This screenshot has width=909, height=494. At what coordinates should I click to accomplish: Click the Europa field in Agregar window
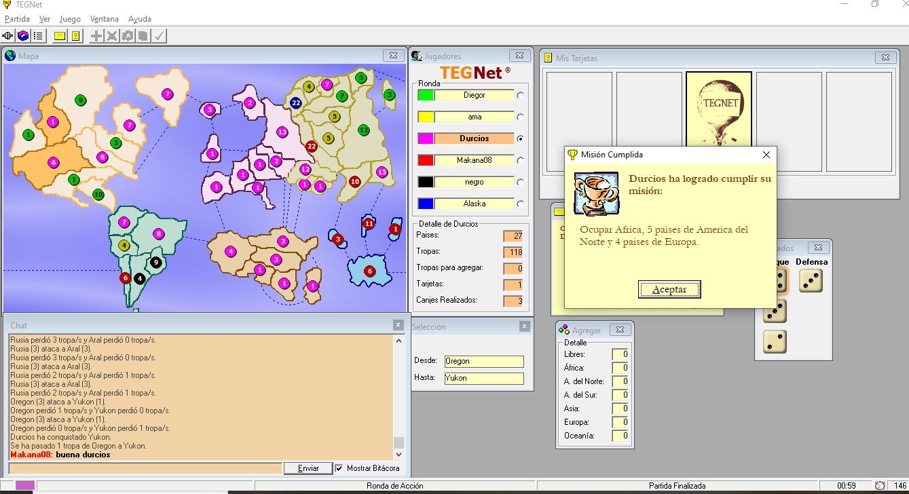coord(620,422)
